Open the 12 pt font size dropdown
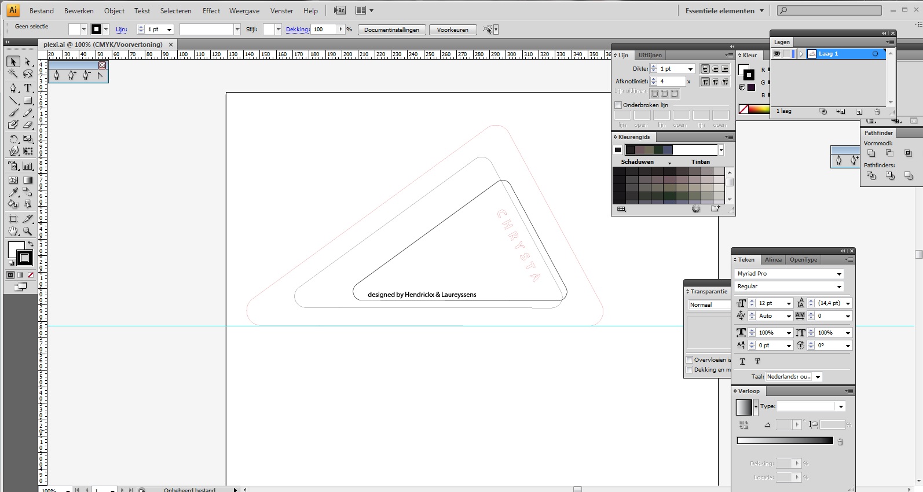Screen dimensions: 923x492 tap(789, 303)
